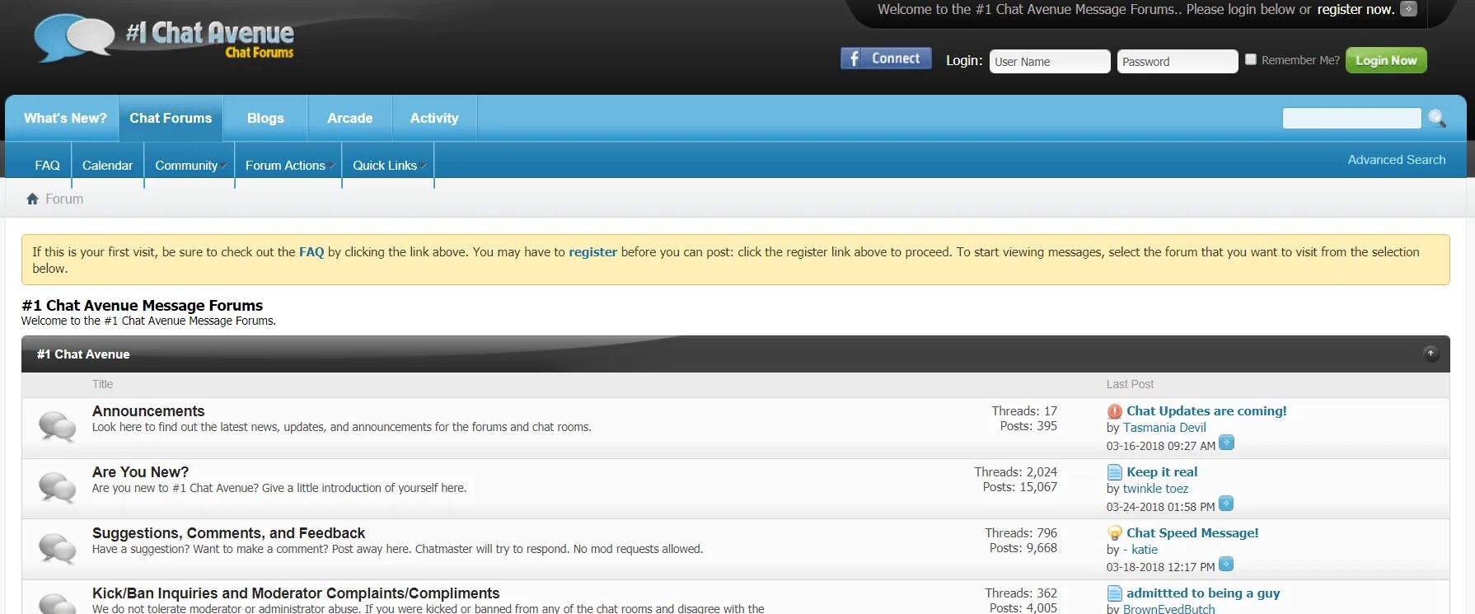Click the post icon beside admittted to being a guy

point(1115,593)
